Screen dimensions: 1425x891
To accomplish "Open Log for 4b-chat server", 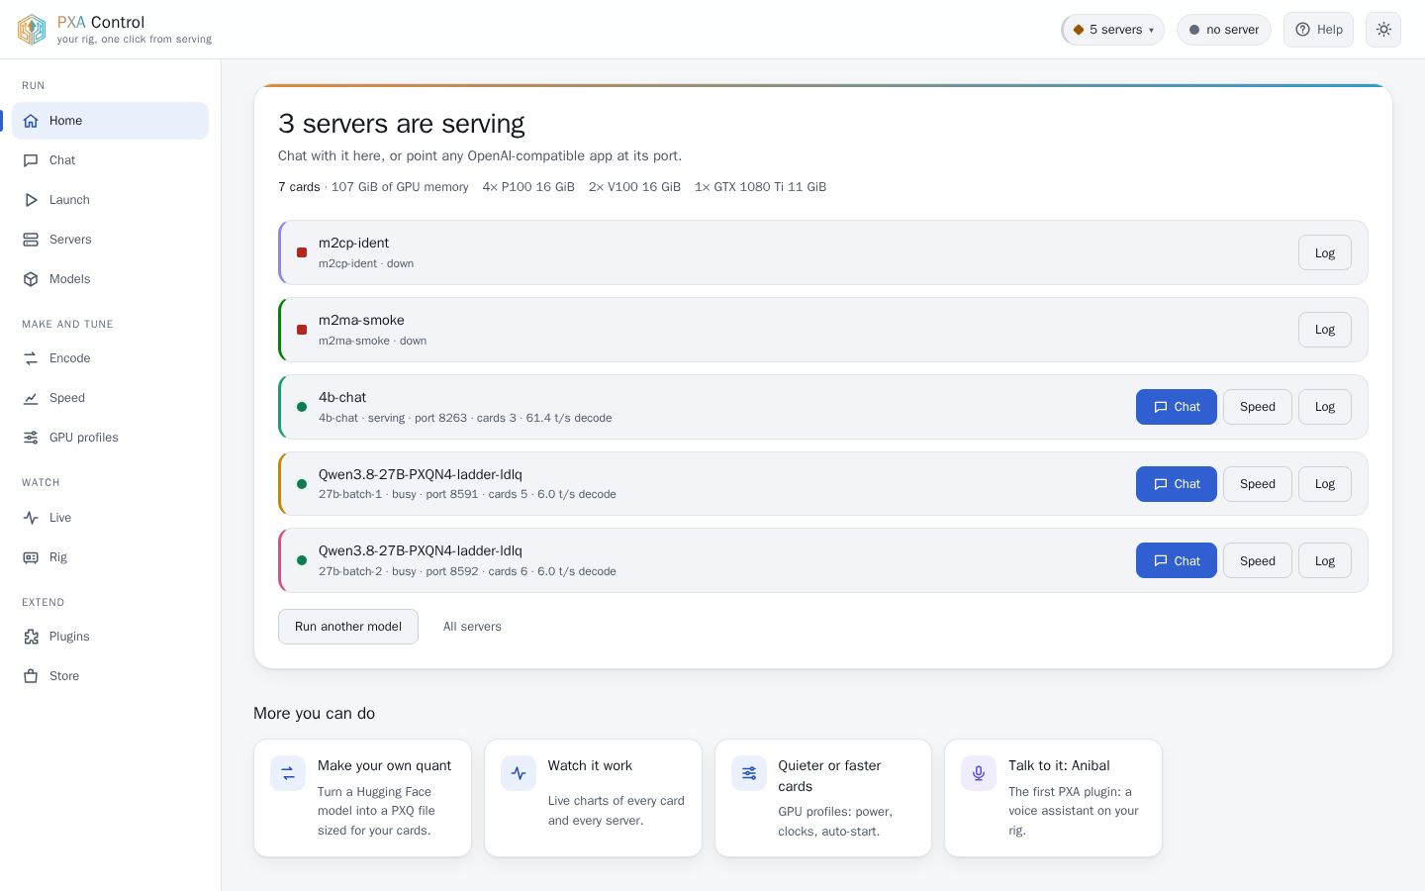I will pyautogui.click(x=1325, y=407).
